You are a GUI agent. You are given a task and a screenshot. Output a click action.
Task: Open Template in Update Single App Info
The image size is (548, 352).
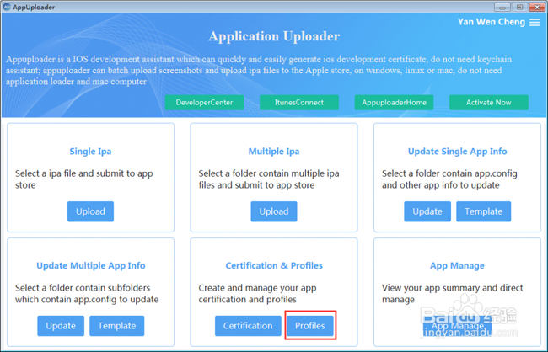(x=483, y=211)
